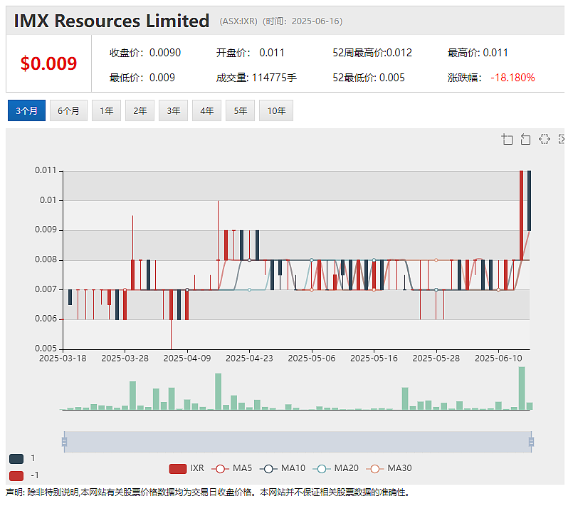Click the 52最低价 0.005 text
Screen dimensions: 573x506
coord(369,78)
